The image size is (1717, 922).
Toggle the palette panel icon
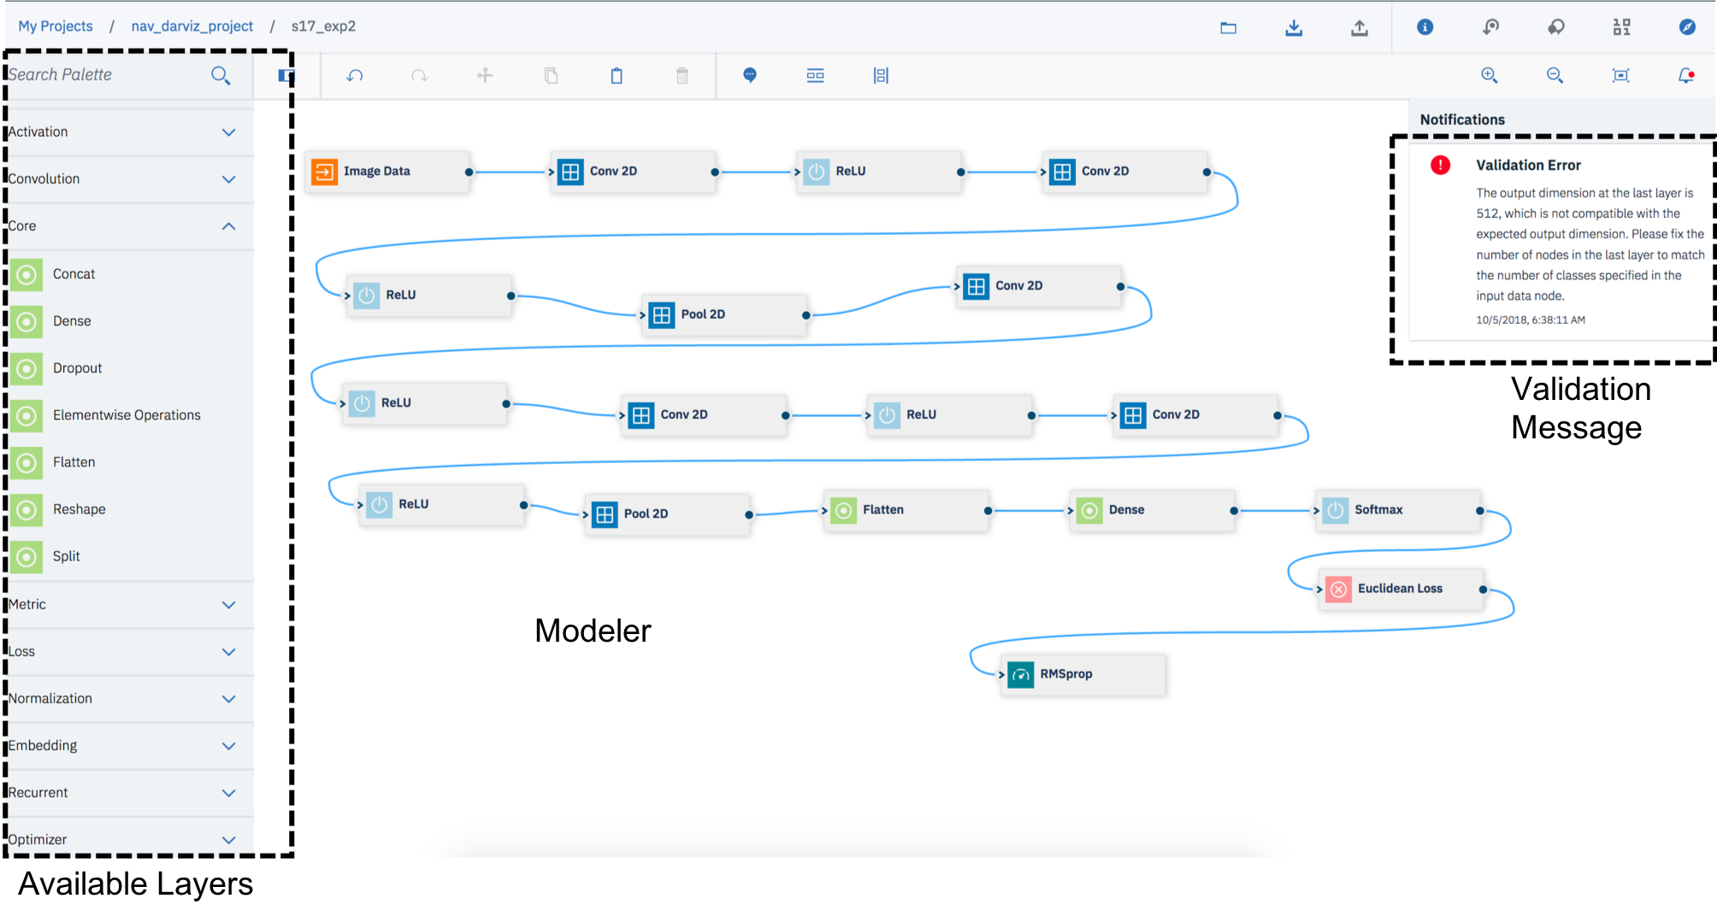coord(286,76)
